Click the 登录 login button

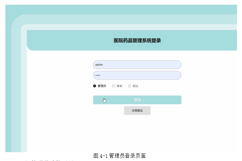[x=137, y=100]
